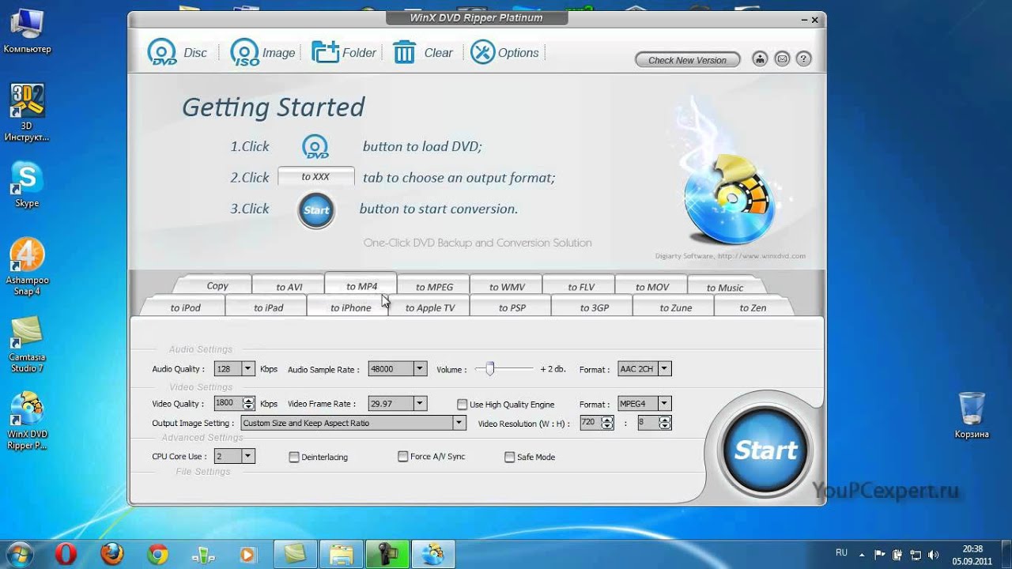Open the video Format MPEG4 dropdown
This screenshot has height=569, width=1012.
(665, 404)
